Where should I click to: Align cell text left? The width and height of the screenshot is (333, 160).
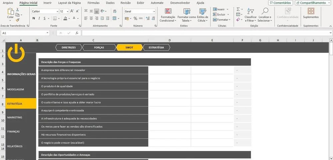(86, 18)
